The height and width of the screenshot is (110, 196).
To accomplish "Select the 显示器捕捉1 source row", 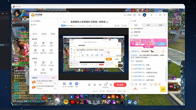I will 44,21.
